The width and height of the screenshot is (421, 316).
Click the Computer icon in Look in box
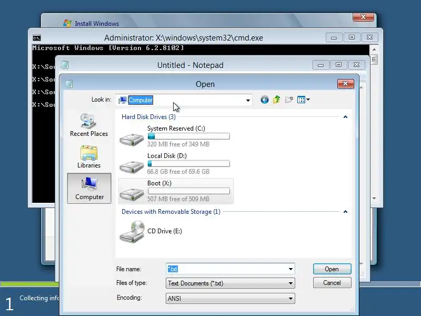pyautogui.click(x=123, y=100)
